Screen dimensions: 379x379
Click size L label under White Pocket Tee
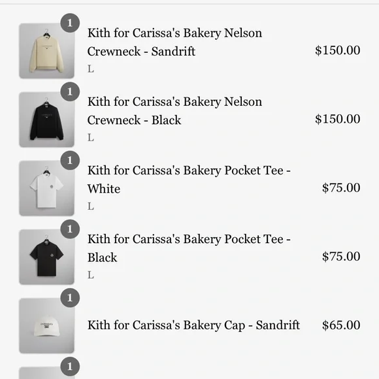pyautogui.click(x=91, y=206)
